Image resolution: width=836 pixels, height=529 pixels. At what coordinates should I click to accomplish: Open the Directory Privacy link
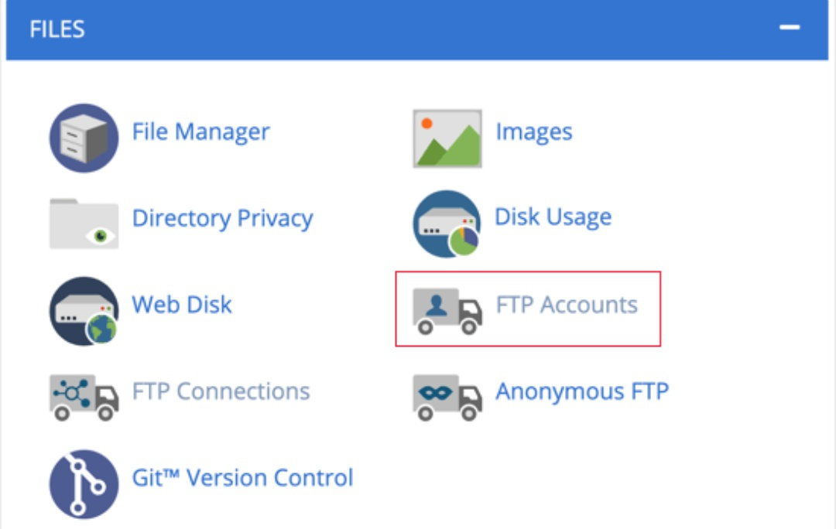tap(222, 218)
